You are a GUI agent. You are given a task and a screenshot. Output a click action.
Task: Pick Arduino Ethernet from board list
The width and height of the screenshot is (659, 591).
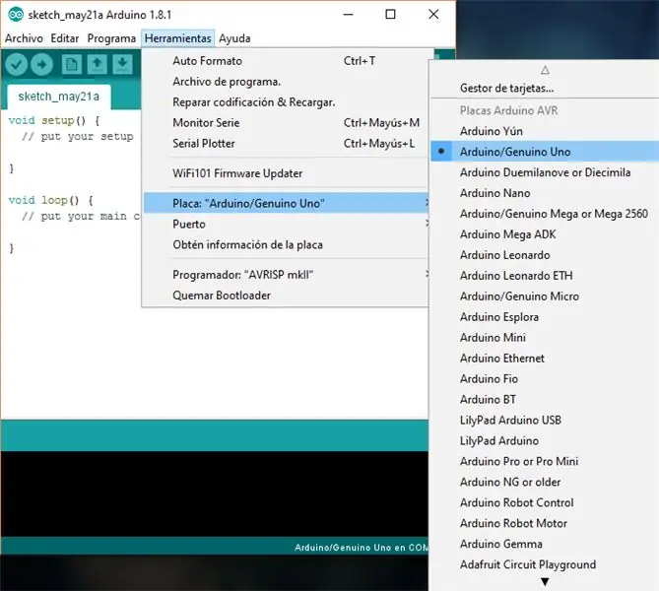tap(545, 359)
